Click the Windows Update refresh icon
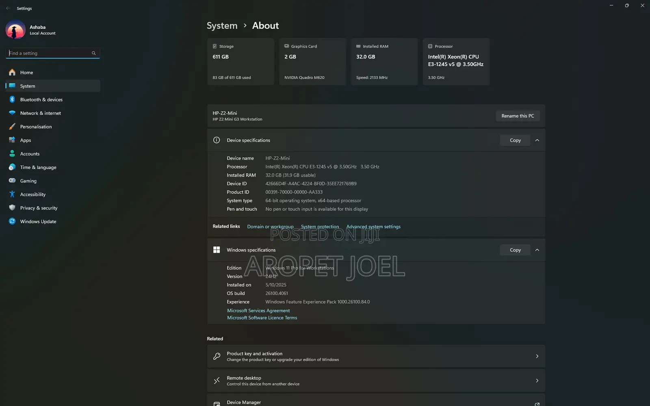Viewport: 650px width, 406px height. [x=12, y=221]
